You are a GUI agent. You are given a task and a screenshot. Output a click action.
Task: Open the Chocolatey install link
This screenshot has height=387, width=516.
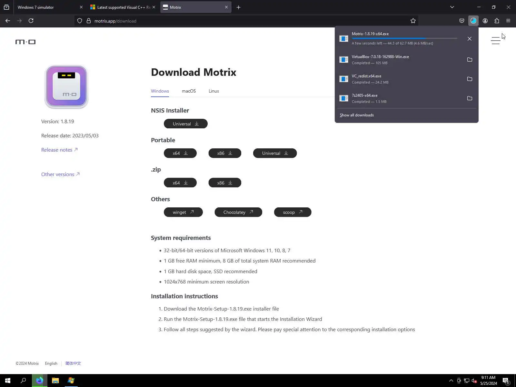(x=238, y=212)
